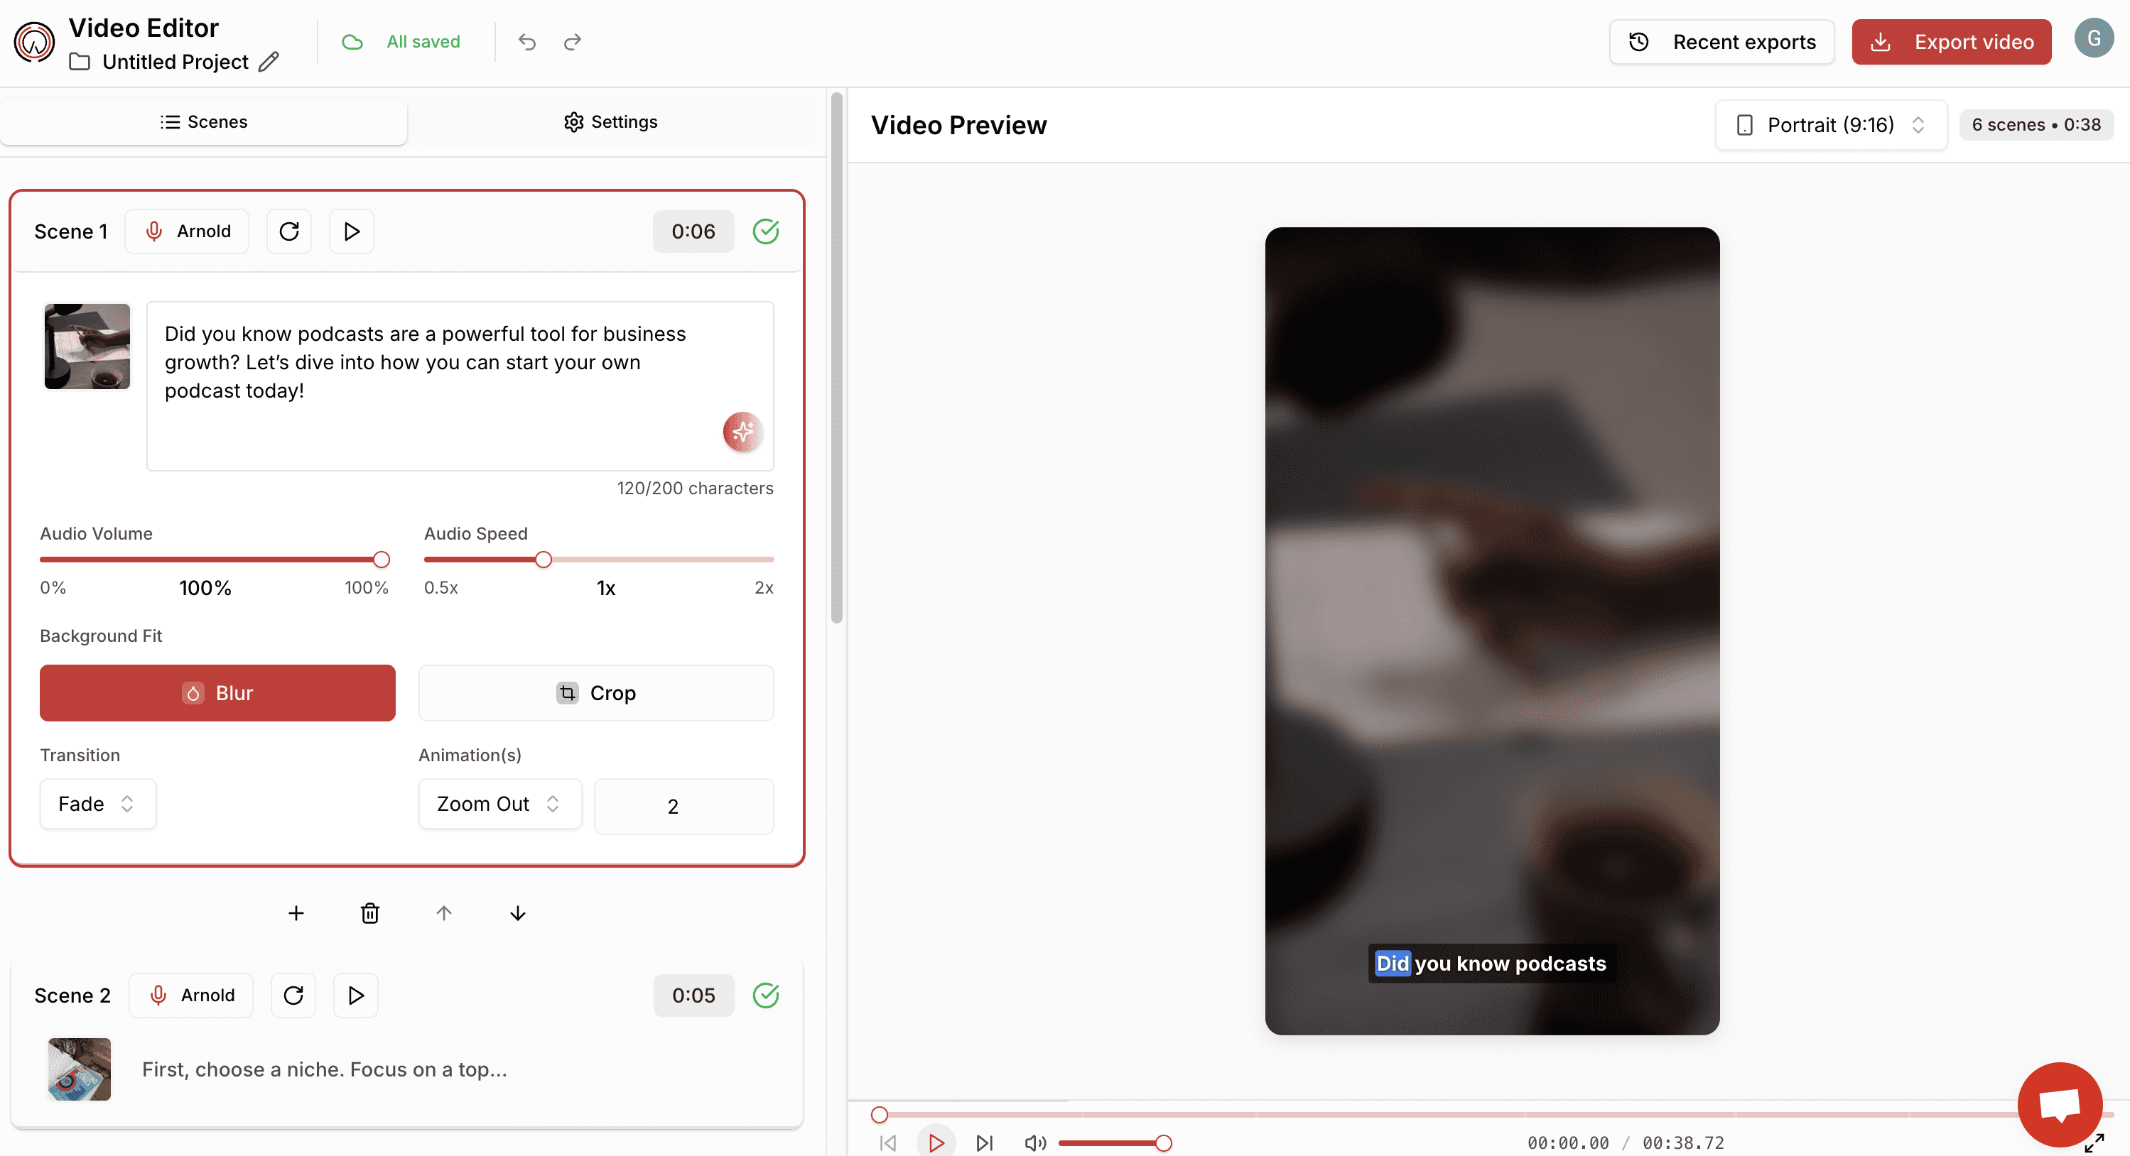This screenshot has height=1156, width=2130.
Task: Adjust the Audio Speed slider handle
Action: coord(544,560)
